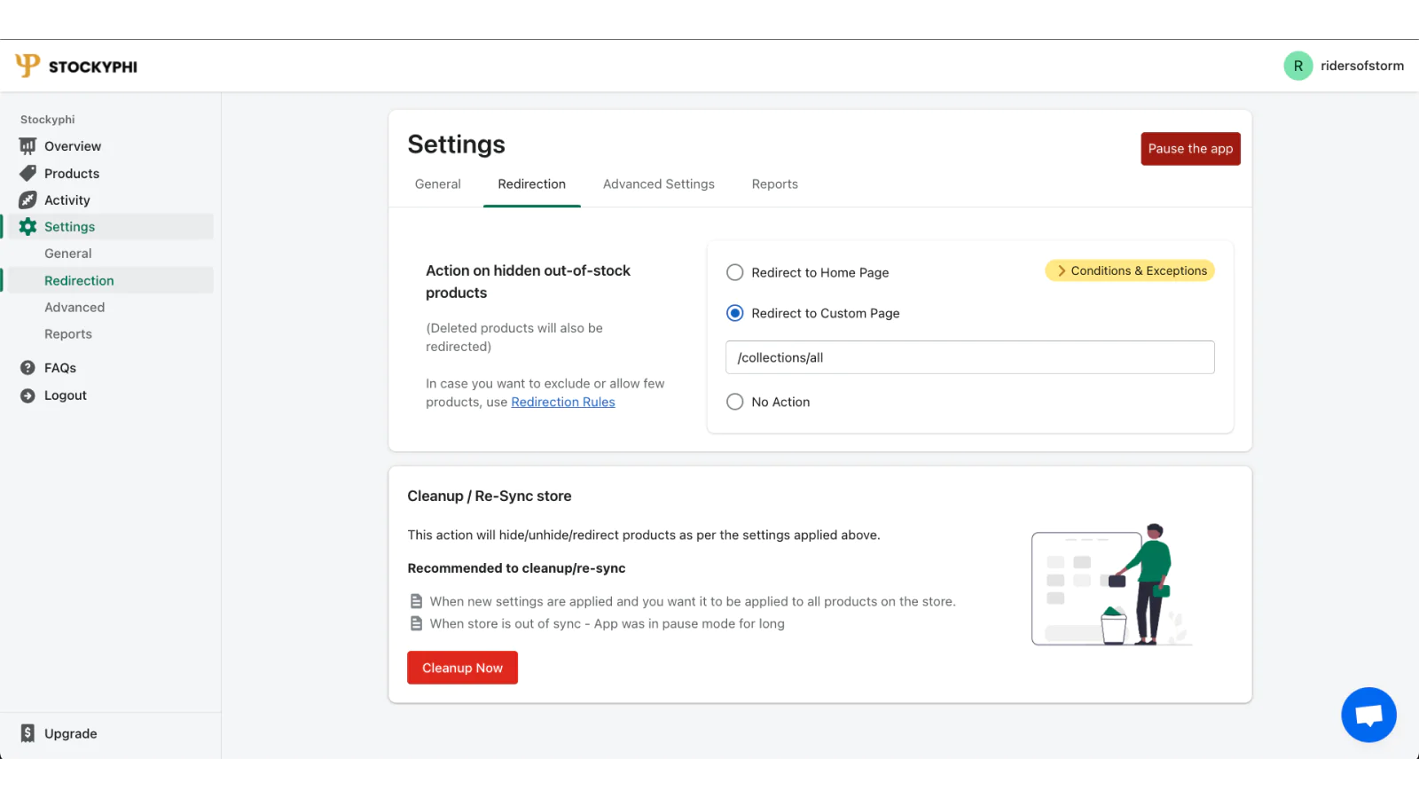
Task: Click the Stockyphi sidebar section label
Action: 48,120
